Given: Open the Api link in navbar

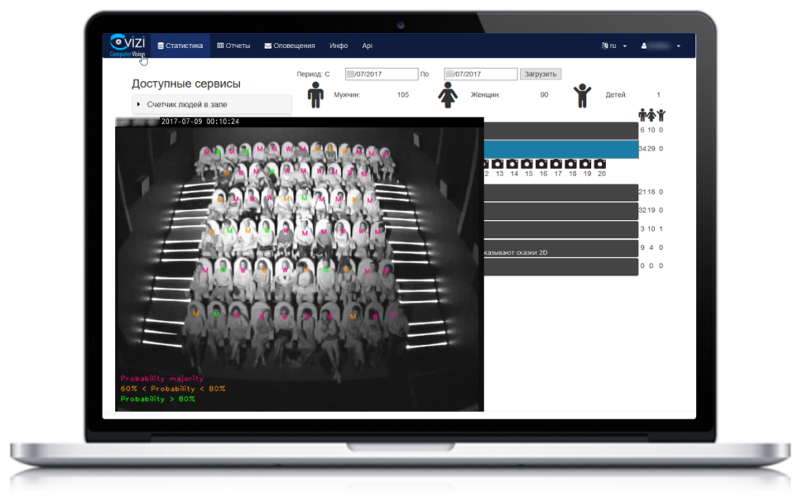Looking at the screenshot, I should coord(367,46).
